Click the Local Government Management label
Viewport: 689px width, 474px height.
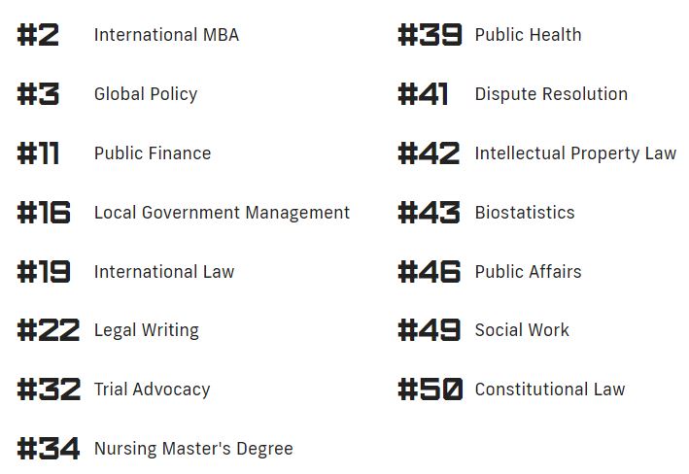[222, 213]
